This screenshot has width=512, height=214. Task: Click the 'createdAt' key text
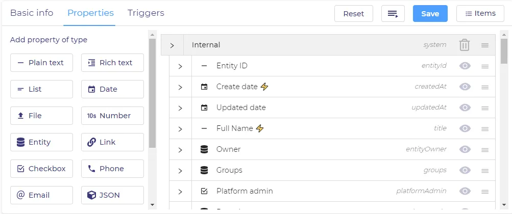(431, 87)
